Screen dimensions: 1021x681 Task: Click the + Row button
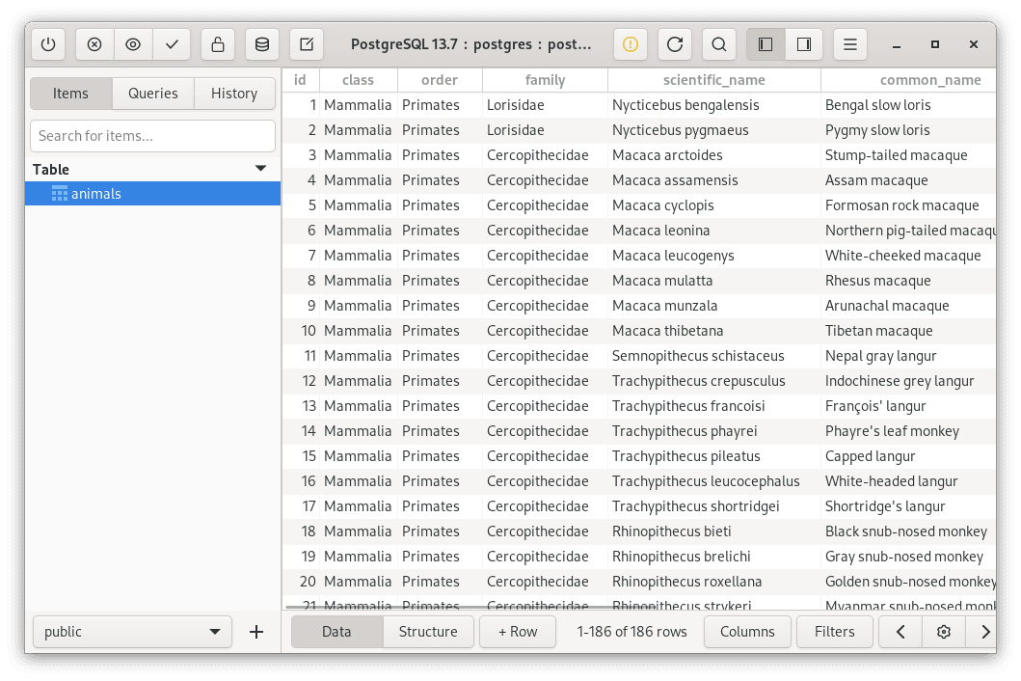coord(518,632)
